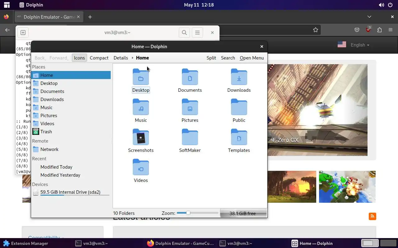The width and height of the screenshot is (398, 248).
Task: Select Documents in Places sidebar
Action: (71, 91)
